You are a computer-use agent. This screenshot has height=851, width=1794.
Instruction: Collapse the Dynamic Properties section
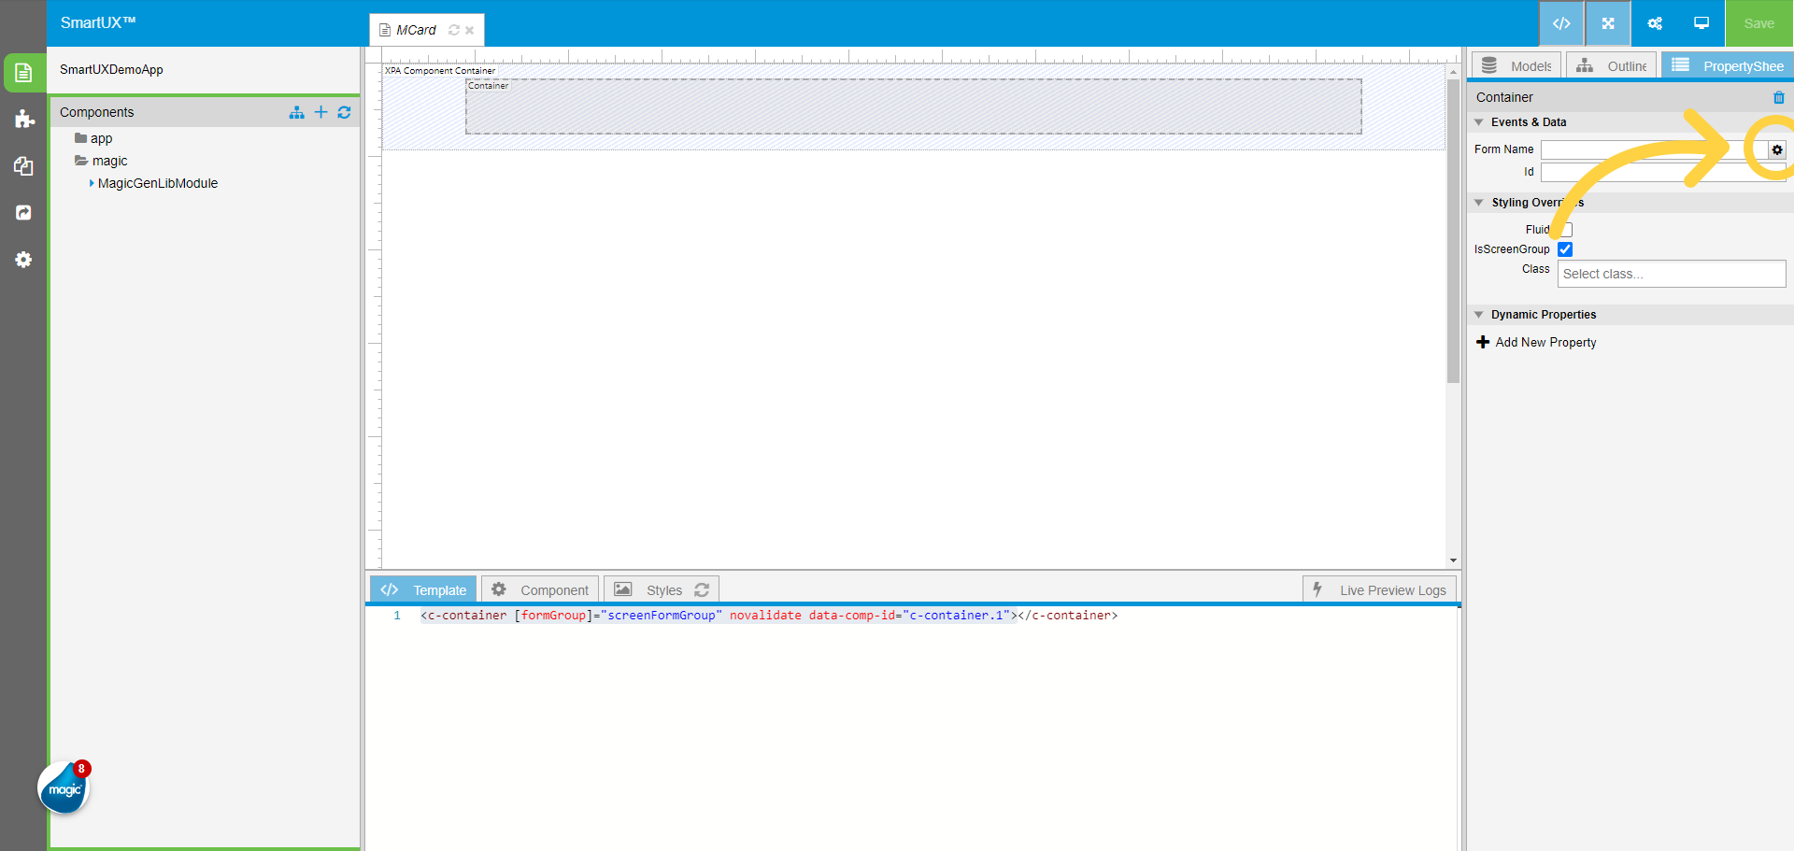(x=1479, y=315)
